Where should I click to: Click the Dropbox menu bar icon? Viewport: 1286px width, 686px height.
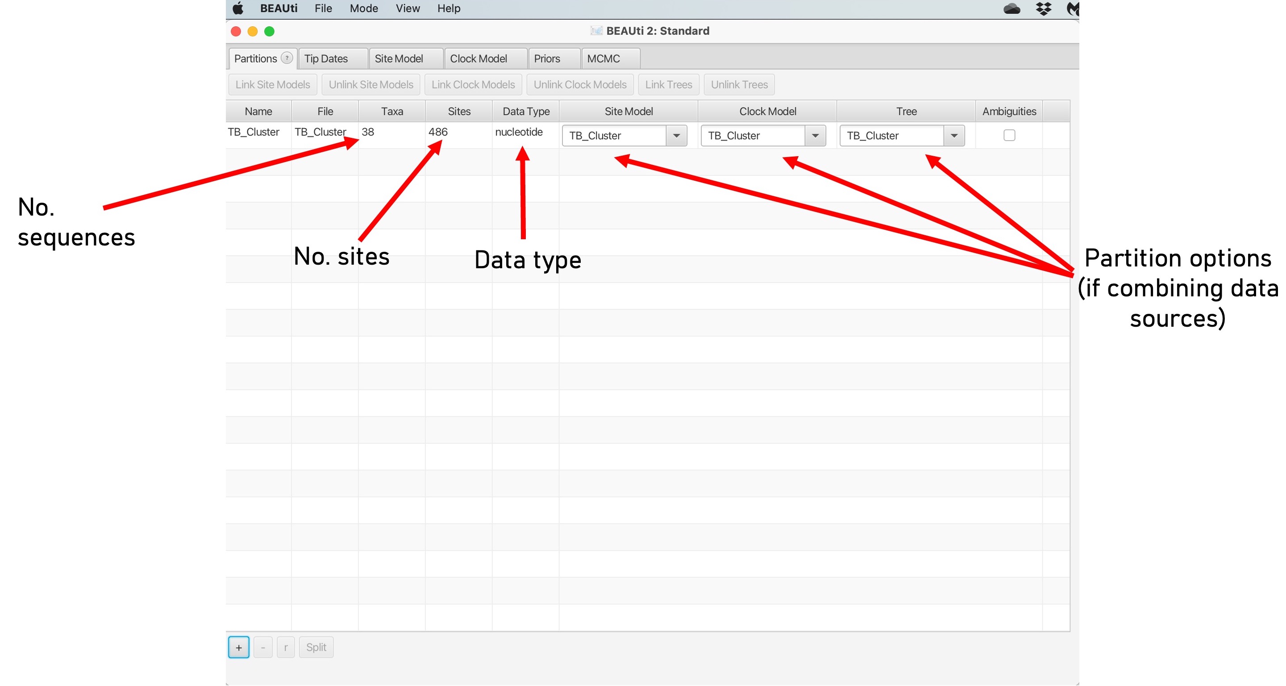coord(1043,8)
